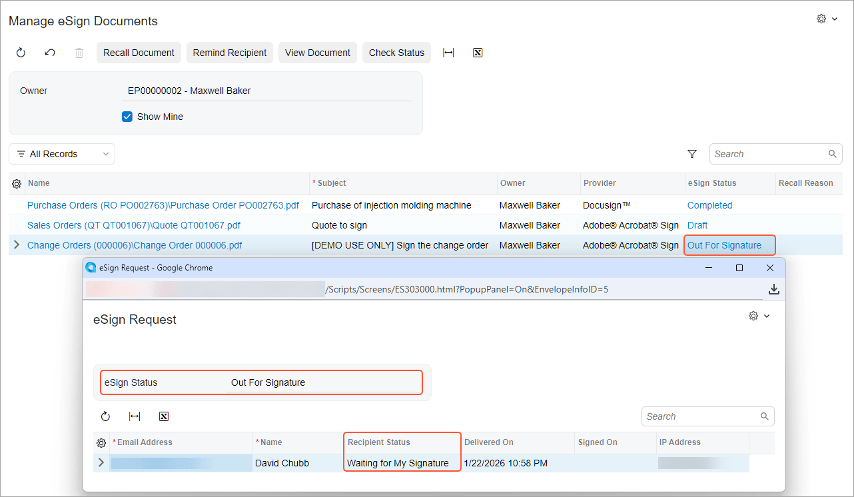
Task: Click Fit to Screen icon in main toolbar
Action: tap(448, 53)
